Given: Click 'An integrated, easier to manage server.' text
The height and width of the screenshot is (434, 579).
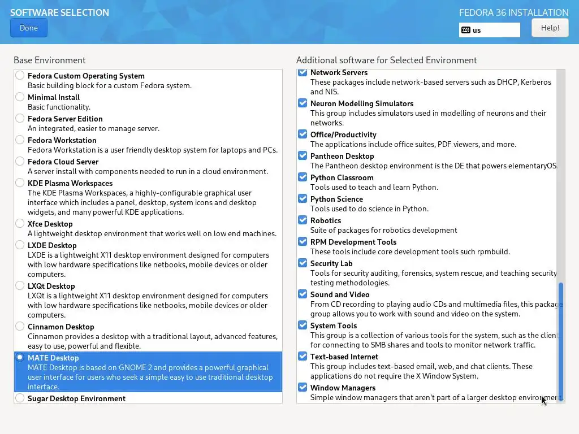Looking at the screenshot, I should coord(93,128).
